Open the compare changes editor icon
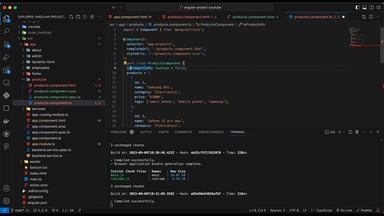The image size is (384, 216). point(364,17)
